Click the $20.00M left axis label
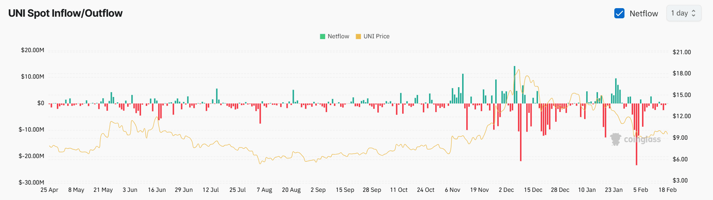 click(x=33, y=50)
